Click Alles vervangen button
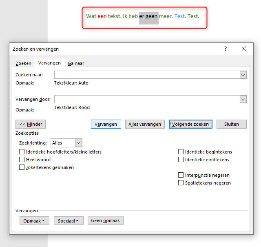 [x=145, y=124]
